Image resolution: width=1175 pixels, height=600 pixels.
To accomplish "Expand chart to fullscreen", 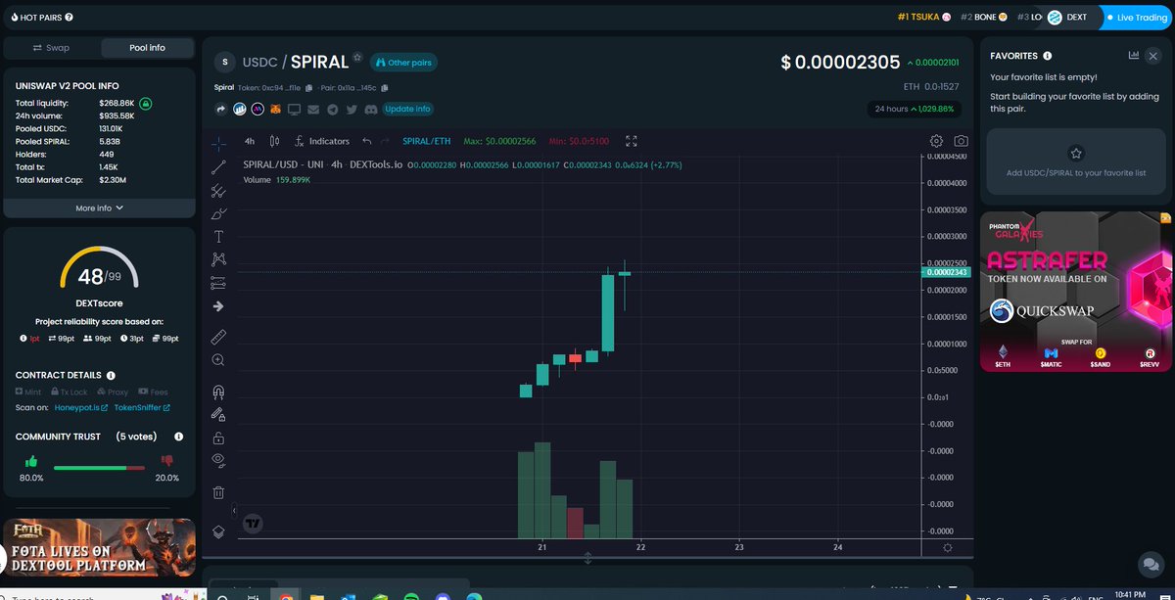I will [x=632, y=141].
